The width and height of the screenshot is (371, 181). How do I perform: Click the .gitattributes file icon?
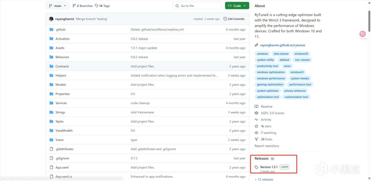(51, 149)
